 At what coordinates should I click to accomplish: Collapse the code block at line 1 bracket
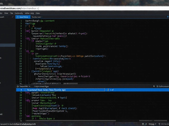point(26,20)
